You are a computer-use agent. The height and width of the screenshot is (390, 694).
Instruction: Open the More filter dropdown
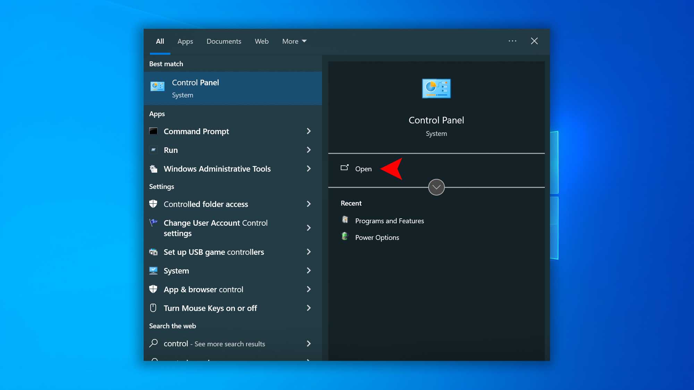click(x=294, y=41)
